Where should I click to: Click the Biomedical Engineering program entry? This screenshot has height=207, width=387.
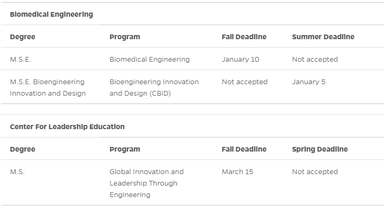click(x=149, y=59)
